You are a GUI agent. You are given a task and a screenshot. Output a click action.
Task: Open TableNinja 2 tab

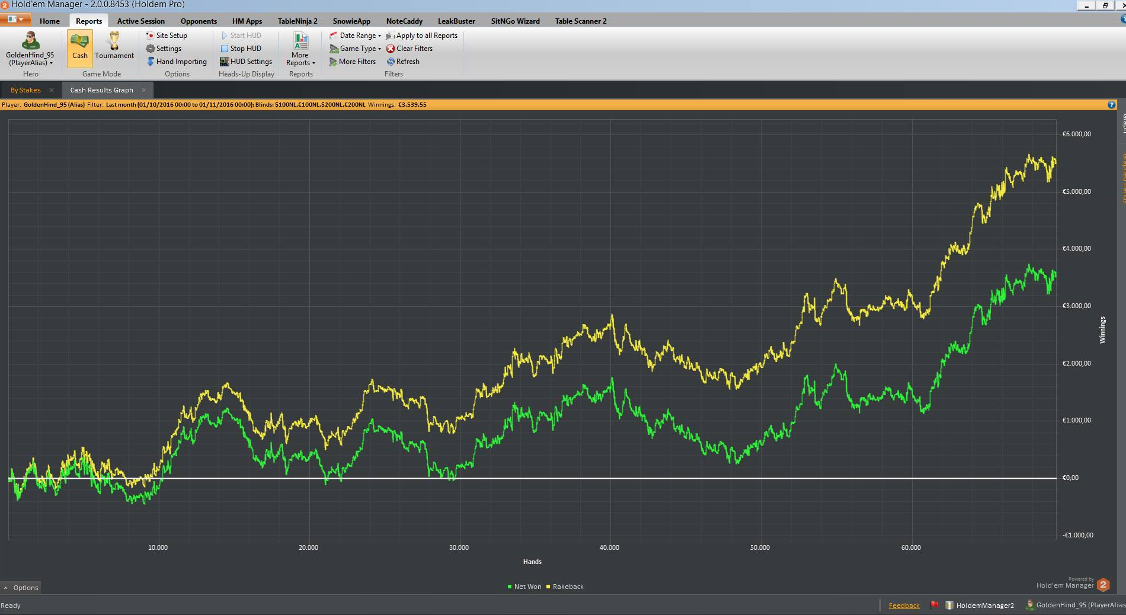(x=298, y=21)
